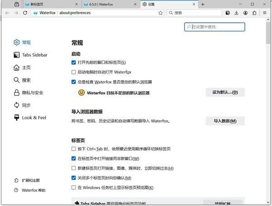Screen dimensions: 272x206
Task: Reload the current page
Action: (x=25, y=13)
